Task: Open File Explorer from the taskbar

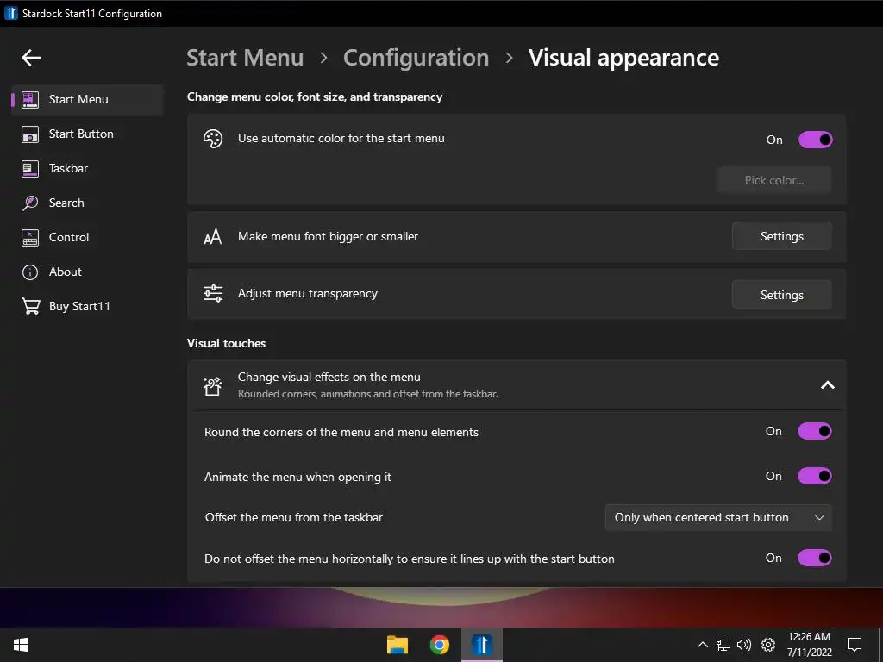Action: point(397,645)
